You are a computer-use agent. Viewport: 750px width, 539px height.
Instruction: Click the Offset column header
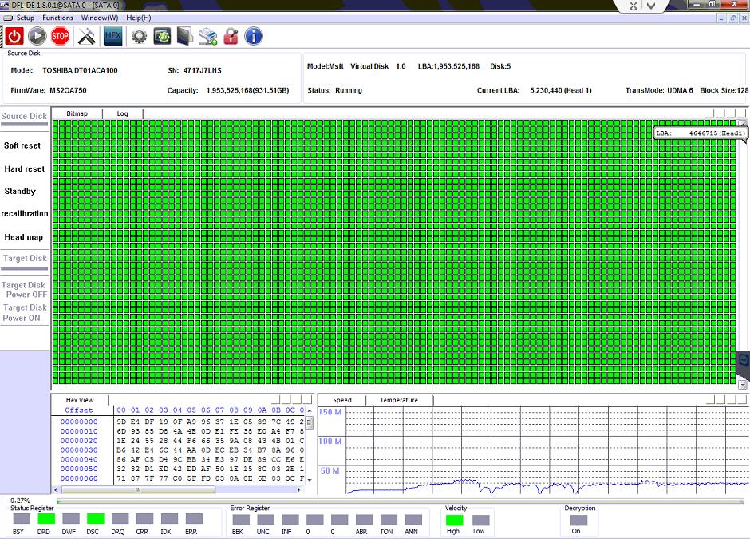coord(79,410)
